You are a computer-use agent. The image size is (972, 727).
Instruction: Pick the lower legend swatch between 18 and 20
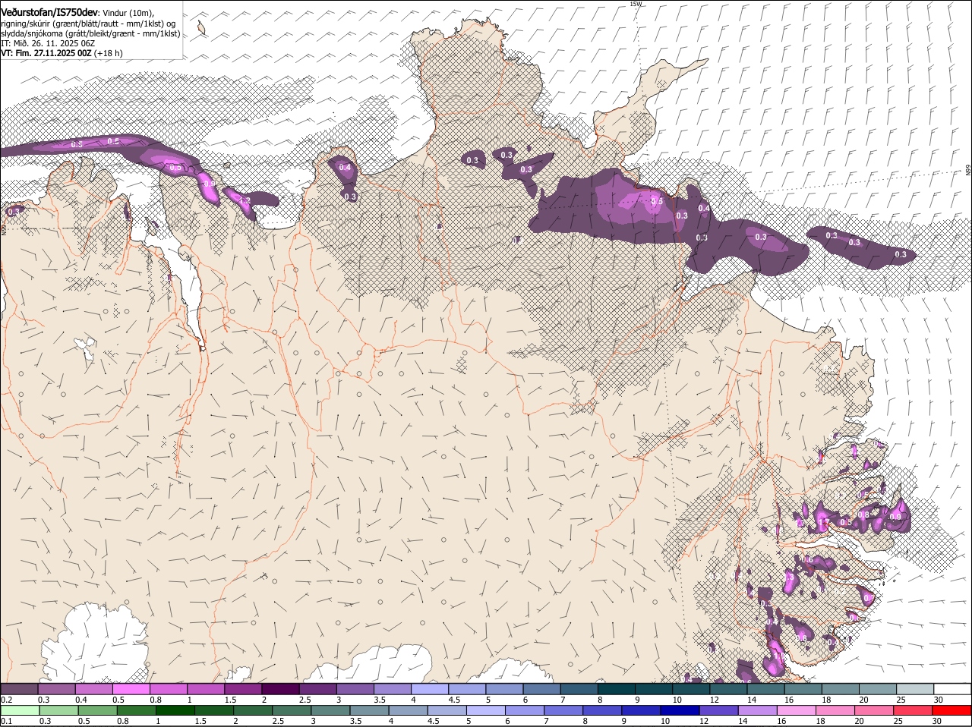pos(835,710)
